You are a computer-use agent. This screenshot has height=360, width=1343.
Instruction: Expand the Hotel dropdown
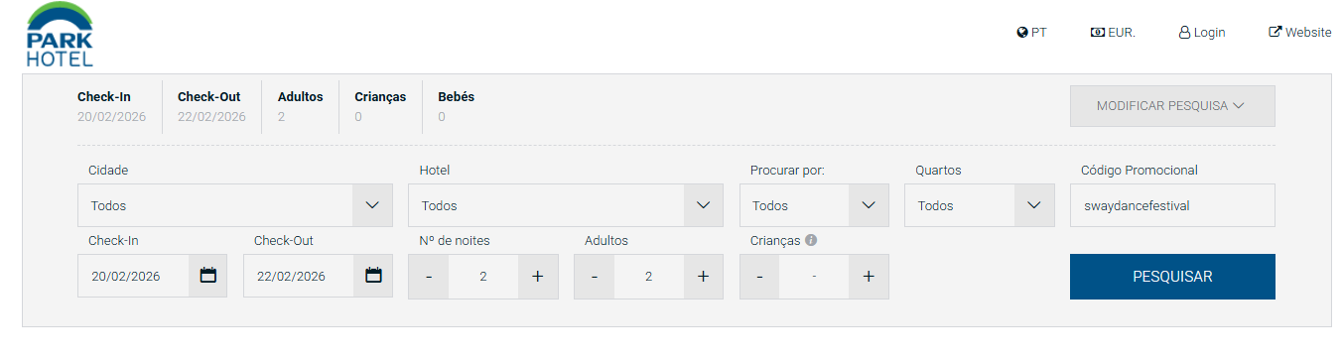(566, 205)
